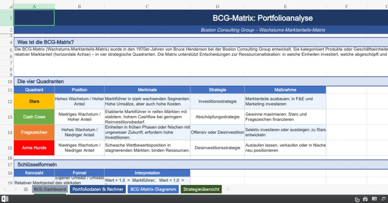This screenshot has width=388, height=203.
Task: Click the shopping bag checkmark icon
Action: (365, 199)
